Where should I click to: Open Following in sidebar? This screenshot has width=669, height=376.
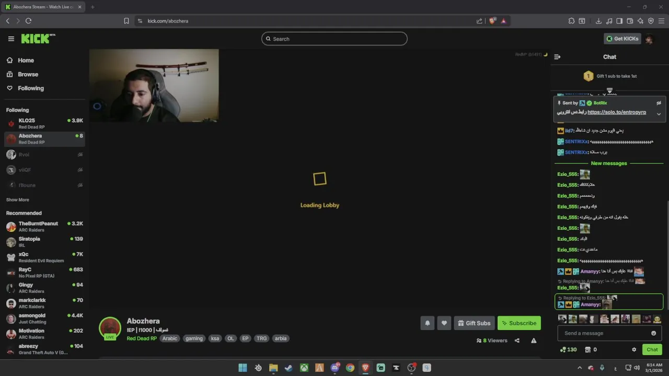click(x=31, y=88)
